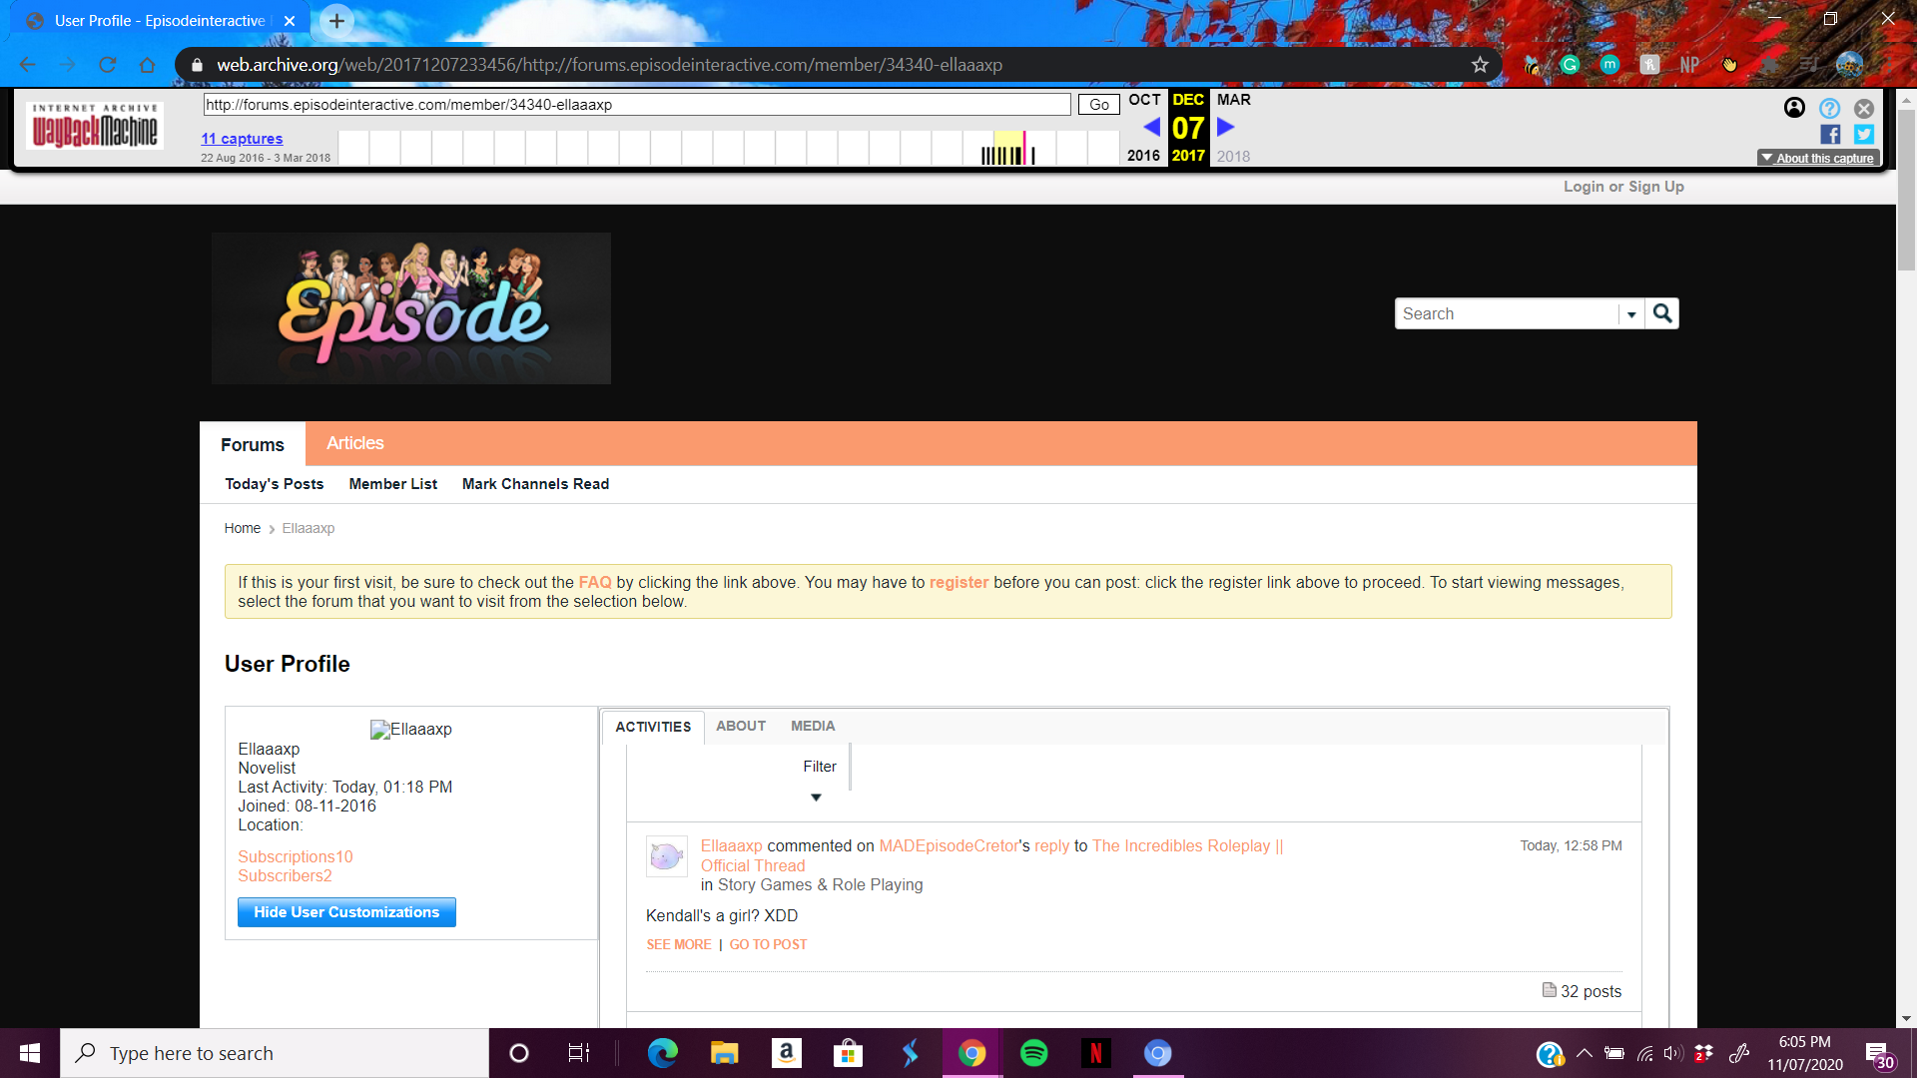Close the Wayback Machine toolbar

click(1864, 108)
